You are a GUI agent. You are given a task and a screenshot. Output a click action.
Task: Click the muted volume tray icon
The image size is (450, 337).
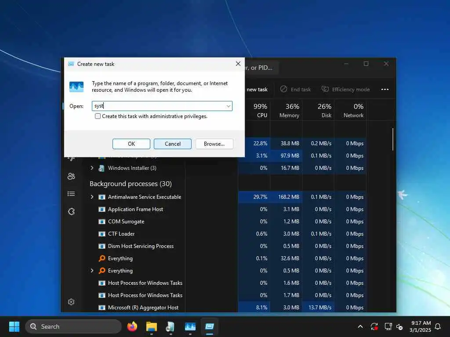click(399, 326)
